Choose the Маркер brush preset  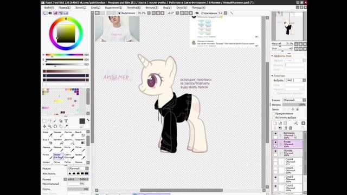click(x=59, y=134)
